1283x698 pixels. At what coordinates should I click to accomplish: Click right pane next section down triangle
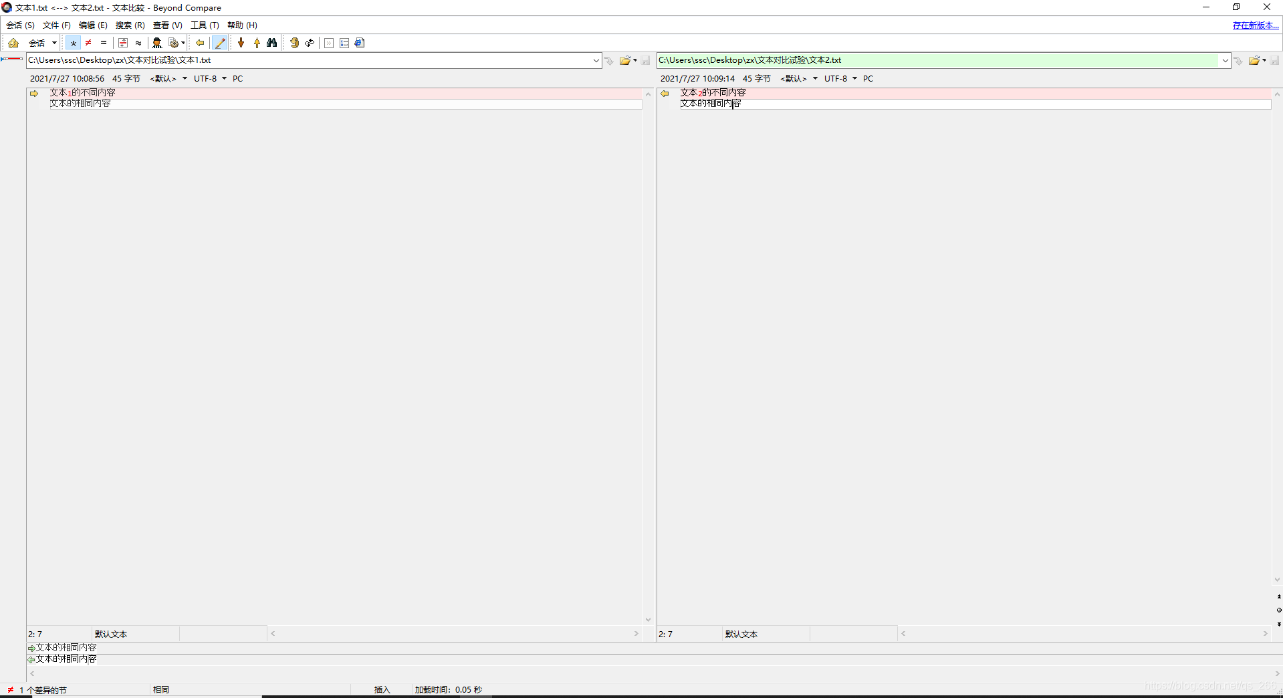coord(1279,624)
